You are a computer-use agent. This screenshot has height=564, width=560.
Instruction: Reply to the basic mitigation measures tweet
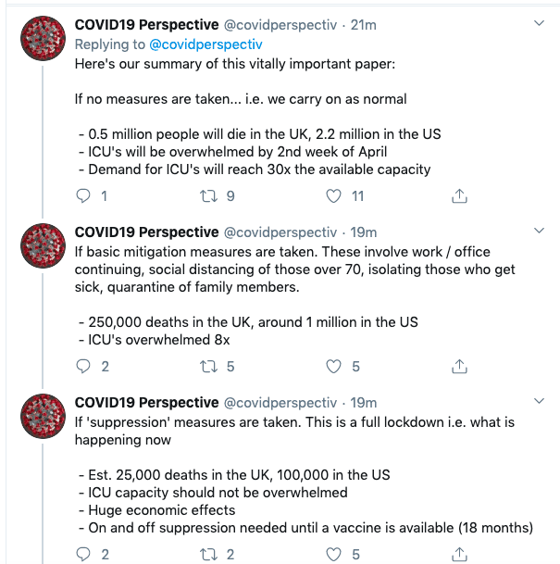[x=83, y=367]
